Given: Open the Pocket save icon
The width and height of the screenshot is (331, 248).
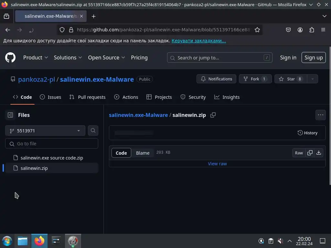Looking at the screenshot, I should [x=288, y=30].
